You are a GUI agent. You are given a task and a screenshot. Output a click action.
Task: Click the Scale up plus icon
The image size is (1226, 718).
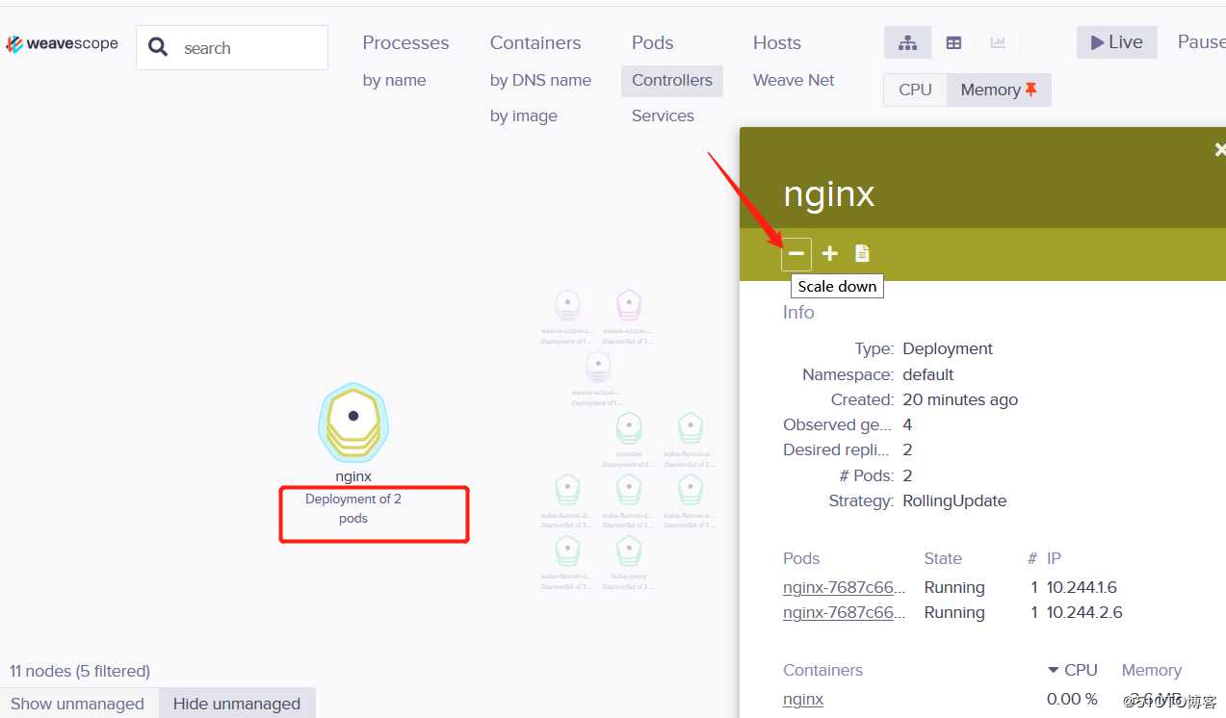pyautogui.click(x=830, y=254)
